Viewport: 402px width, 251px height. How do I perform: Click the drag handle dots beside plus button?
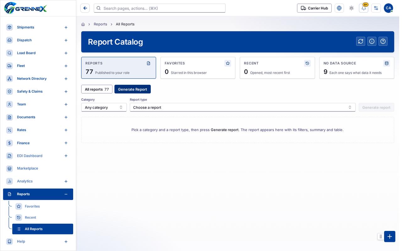381,237
